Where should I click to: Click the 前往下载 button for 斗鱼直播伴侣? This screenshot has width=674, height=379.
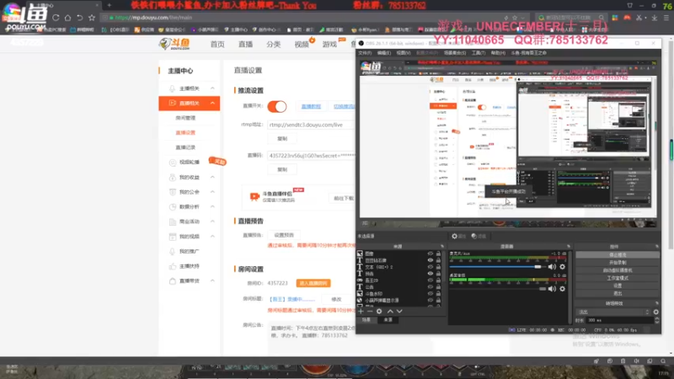(344, 198)
